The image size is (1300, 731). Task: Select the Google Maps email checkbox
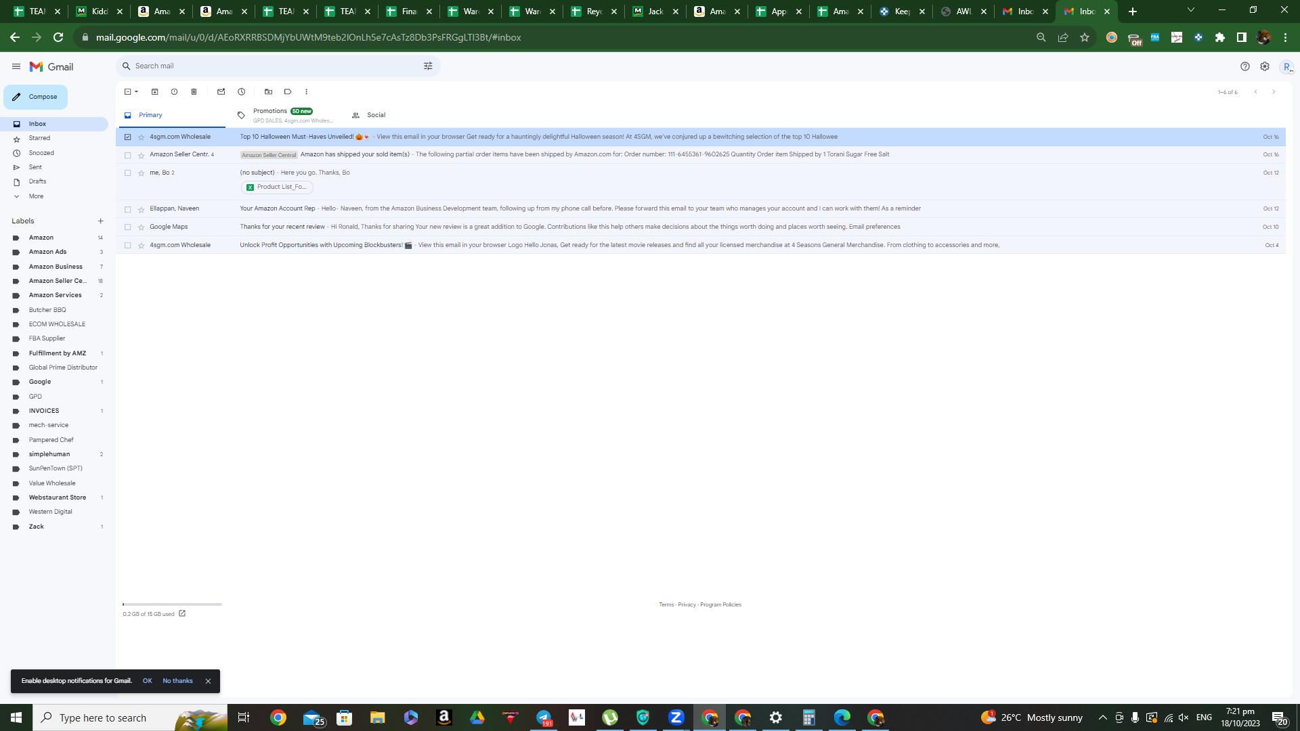click(127, 227)
